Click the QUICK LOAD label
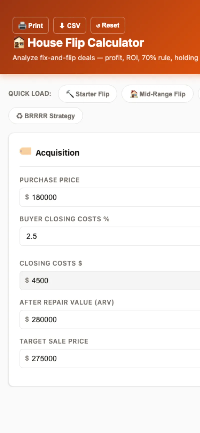 coord(30,94)
